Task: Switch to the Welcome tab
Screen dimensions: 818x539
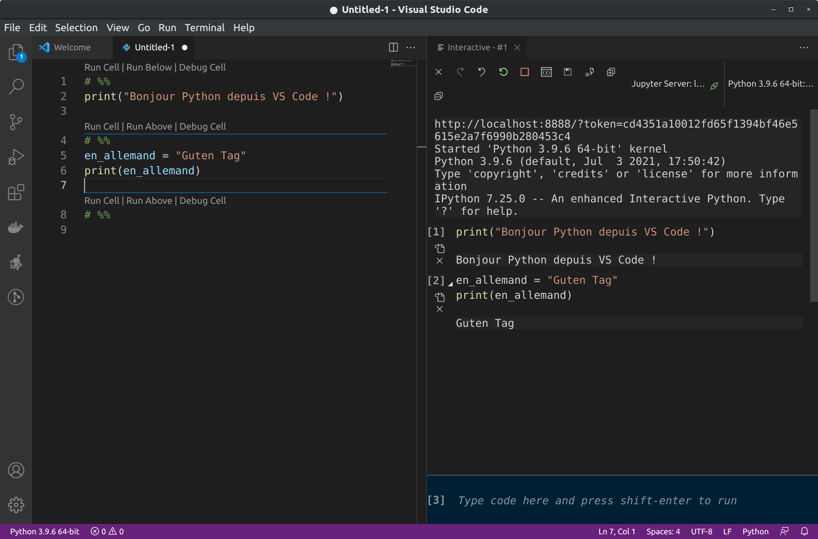Action: [x=73, y=47]
